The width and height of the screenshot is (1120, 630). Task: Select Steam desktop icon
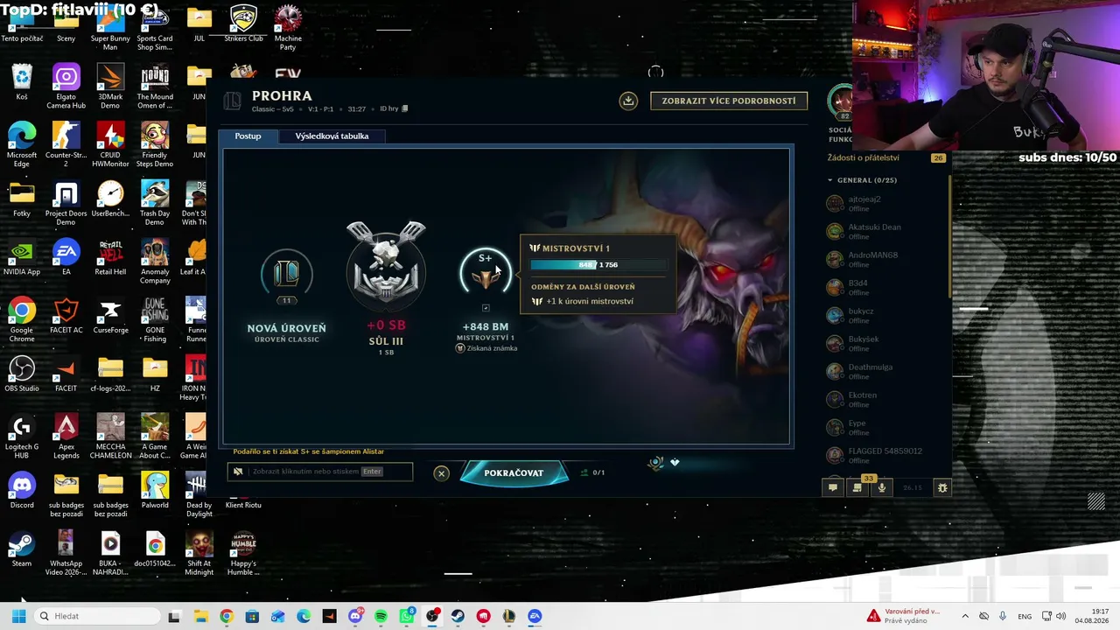[22, 549]
